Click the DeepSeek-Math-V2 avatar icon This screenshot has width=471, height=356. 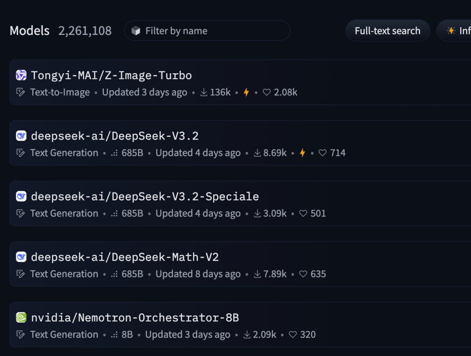tap(21, 257)
